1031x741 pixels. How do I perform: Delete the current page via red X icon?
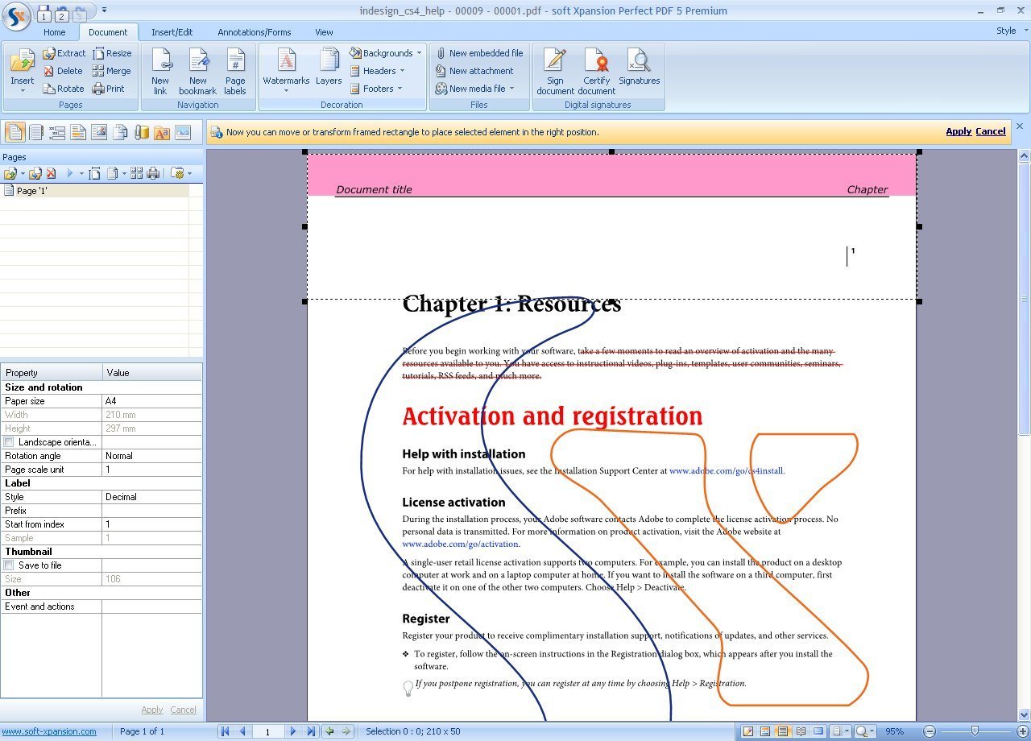(x=50, y=173)
